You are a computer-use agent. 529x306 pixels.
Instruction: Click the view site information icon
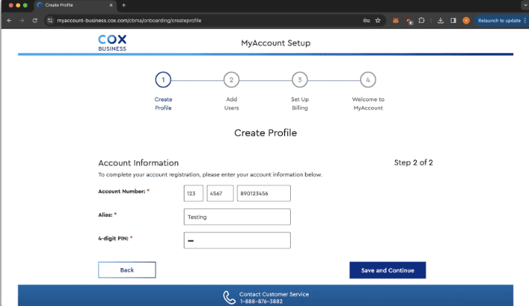tap(51, 21)
